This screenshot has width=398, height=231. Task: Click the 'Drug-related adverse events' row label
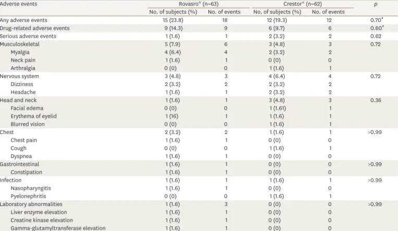pos(35,28)
